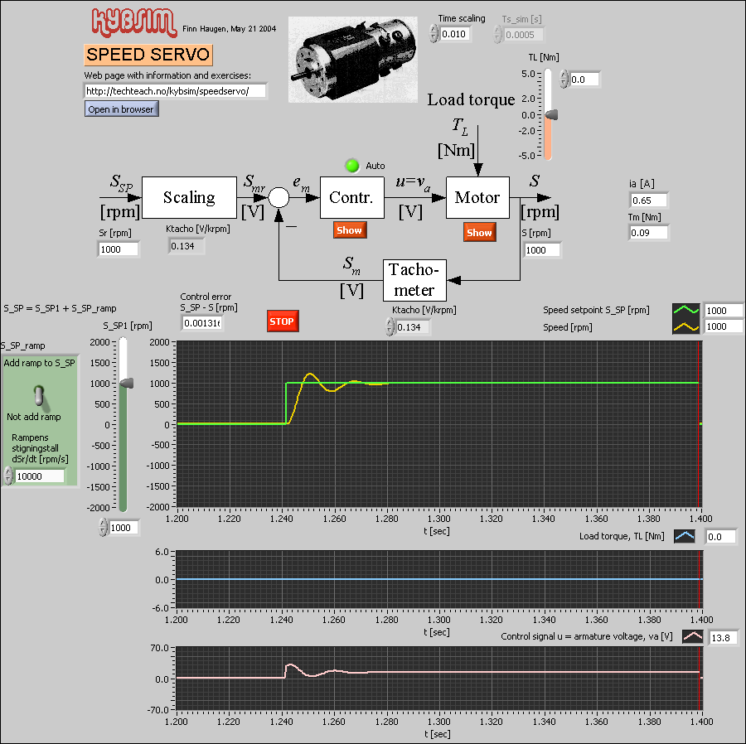
Task: Click the motor photograph image
Action: click(352, 59)
